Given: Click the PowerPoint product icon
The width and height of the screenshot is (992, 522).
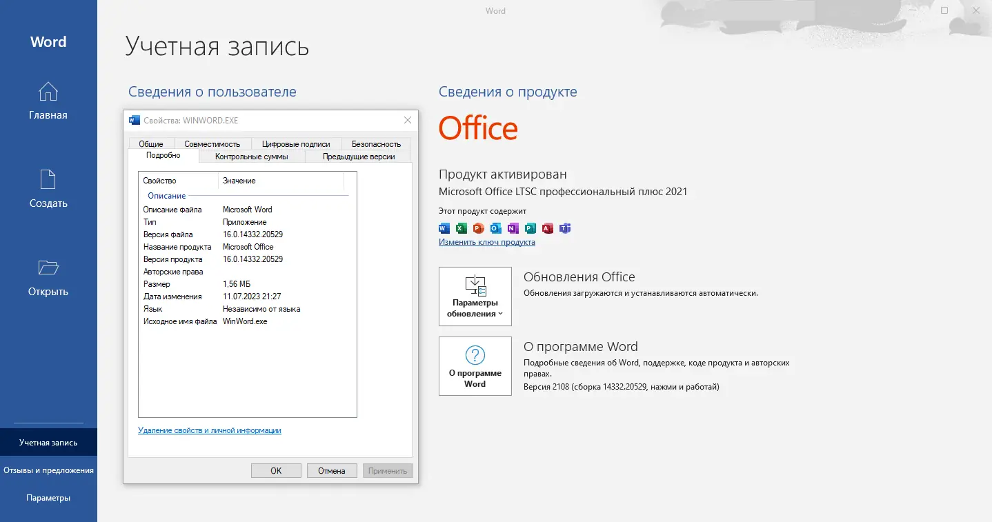Looking at the screenshot, I should [479, 228].
